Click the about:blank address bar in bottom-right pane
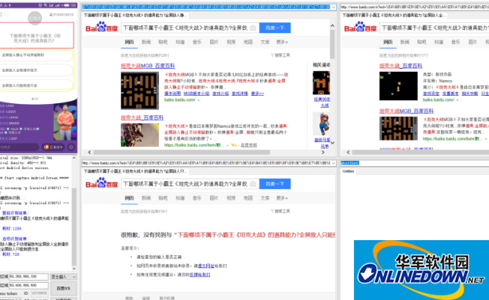The image size is (489, 300). pos(415,163)
